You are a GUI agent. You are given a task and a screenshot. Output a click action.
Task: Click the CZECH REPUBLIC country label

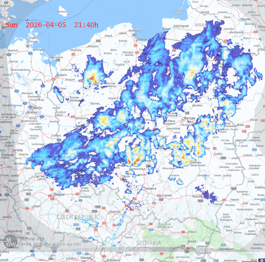[x=78, y=216]
